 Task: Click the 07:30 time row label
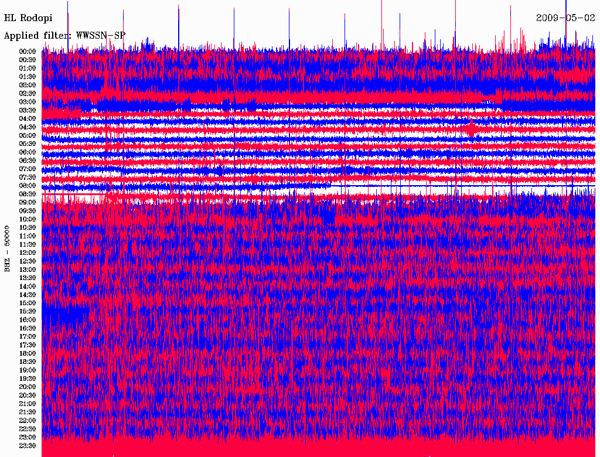pyautogui.click(x=28, y=177)
